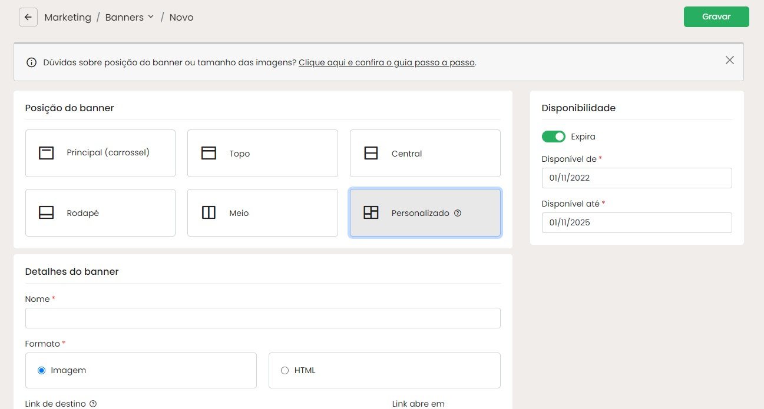Screen dimensions: 764x409
Task: Click the help icon beside Link de destino
Action: tap(92, 404)
